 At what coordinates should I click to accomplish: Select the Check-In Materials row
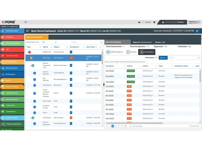tap(63, 73)
